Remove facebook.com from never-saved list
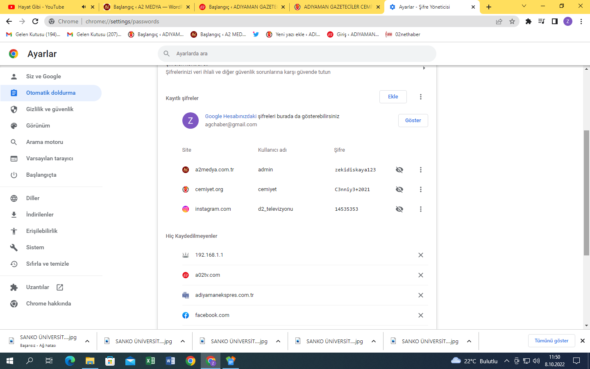The width and height of the screenshot is (590, 369). tap(420, 315)
